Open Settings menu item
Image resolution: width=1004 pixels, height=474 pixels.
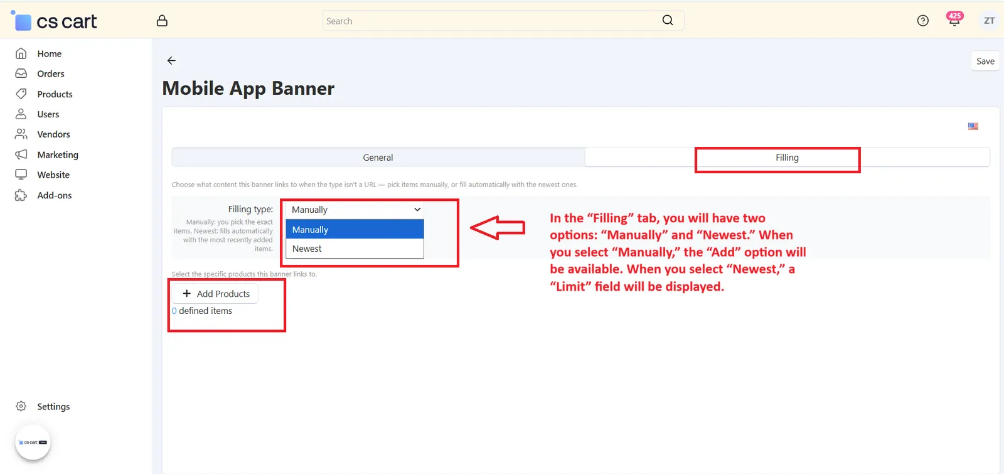click(53, 406)
